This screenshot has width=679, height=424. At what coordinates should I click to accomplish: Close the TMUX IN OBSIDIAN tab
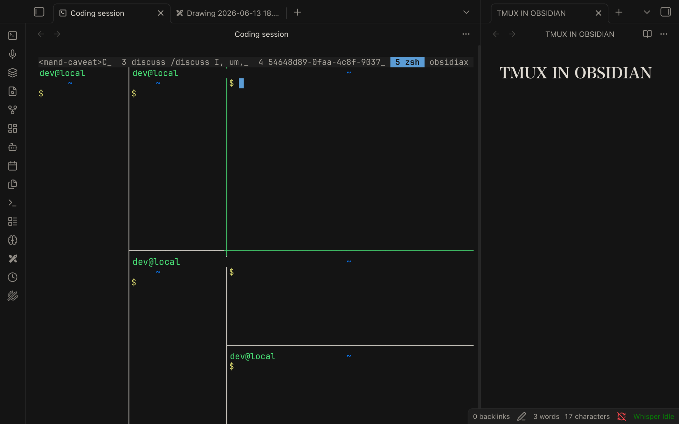click(x=598, y=13)
